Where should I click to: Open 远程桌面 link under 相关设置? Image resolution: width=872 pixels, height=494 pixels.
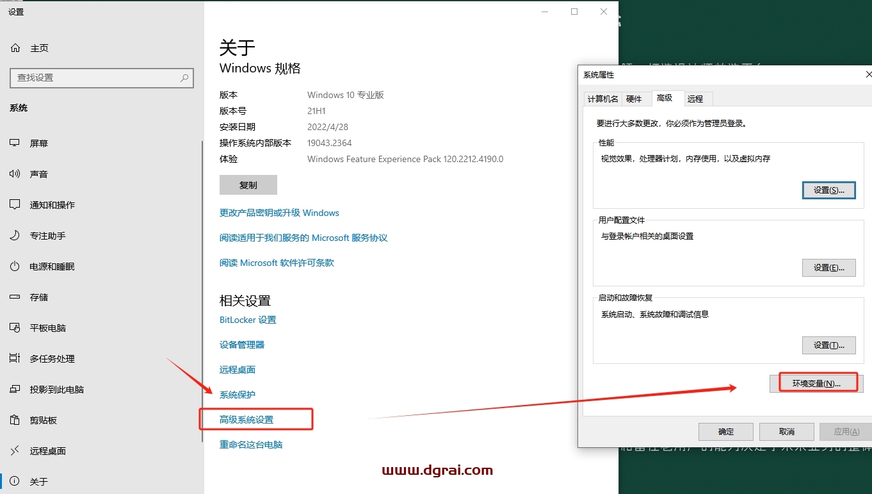tap(238, 370)
